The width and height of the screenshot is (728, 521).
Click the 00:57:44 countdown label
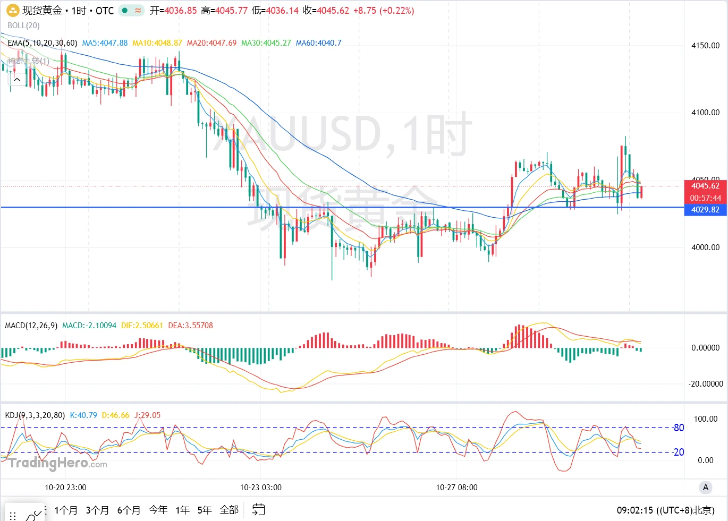(x=705, y=198)
